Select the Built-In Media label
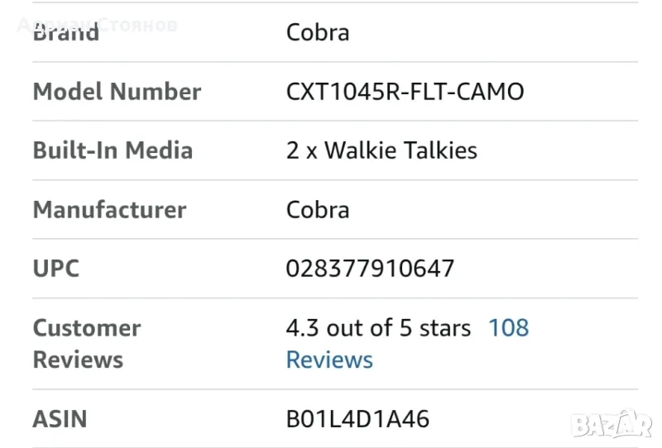 click(113, 150)
